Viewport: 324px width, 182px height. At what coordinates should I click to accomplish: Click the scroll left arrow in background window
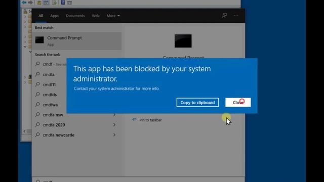click(25, 131)
